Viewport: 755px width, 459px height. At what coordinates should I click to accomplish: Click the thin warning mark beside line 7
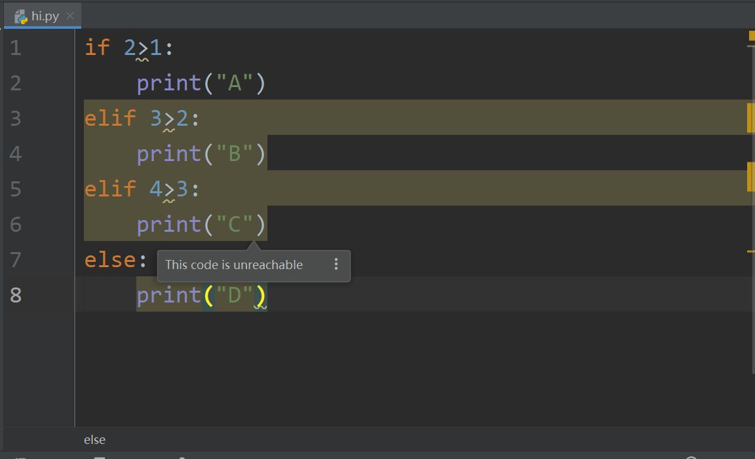750,251
